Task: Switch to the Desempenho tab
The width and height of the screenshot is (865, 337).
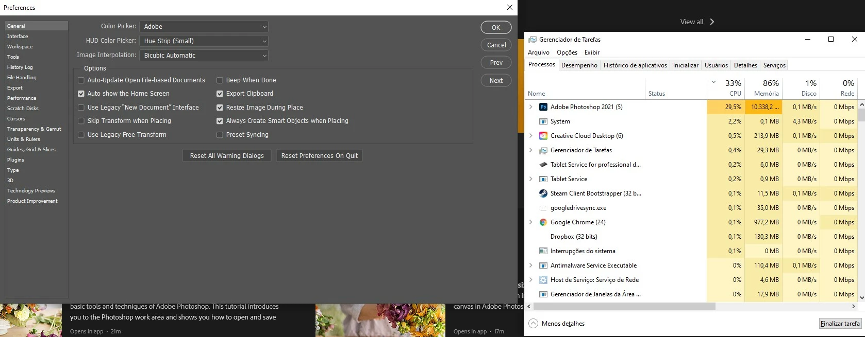Action: [579, 65]
